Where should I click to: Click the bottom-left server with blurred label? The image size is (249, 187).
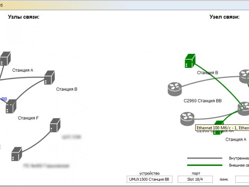coord(16,154)
